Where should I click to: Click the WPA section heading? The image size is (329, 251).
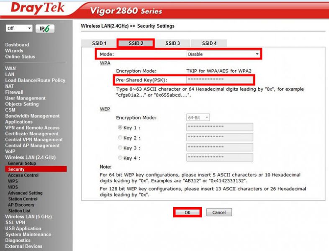pyautogui.click(x=105, y=63)
